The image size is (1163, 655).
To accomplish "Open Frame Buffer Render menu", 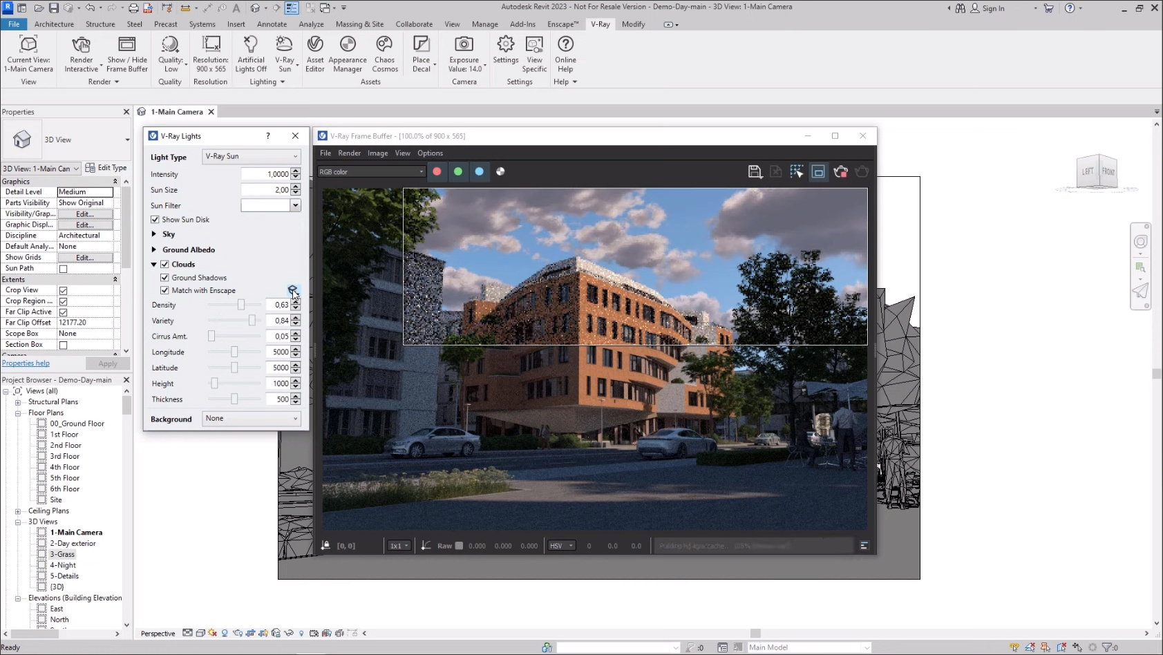I will [349, 153].
